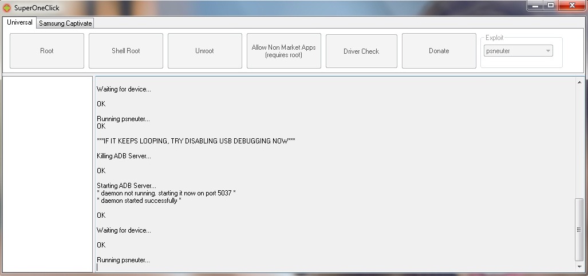Viewport: 588px width, 276px height.
Task: Click the SuperOneClick app icon in title bar
Action: (7, 7)
